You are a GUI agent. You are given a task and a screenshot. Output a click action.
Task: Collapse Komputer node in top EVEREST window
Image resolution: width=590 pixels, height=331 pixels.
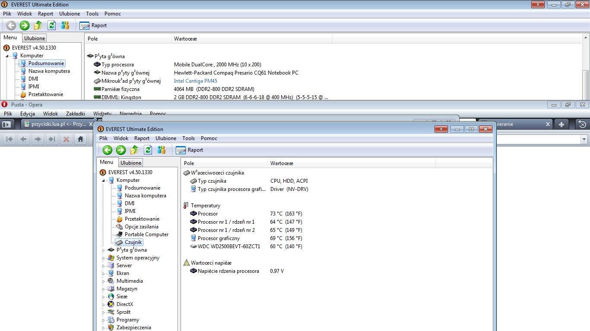[7, 56]
